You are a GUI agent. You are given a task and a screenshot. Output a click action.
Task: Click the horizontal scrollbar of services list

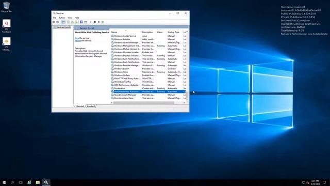pos(143,103)
